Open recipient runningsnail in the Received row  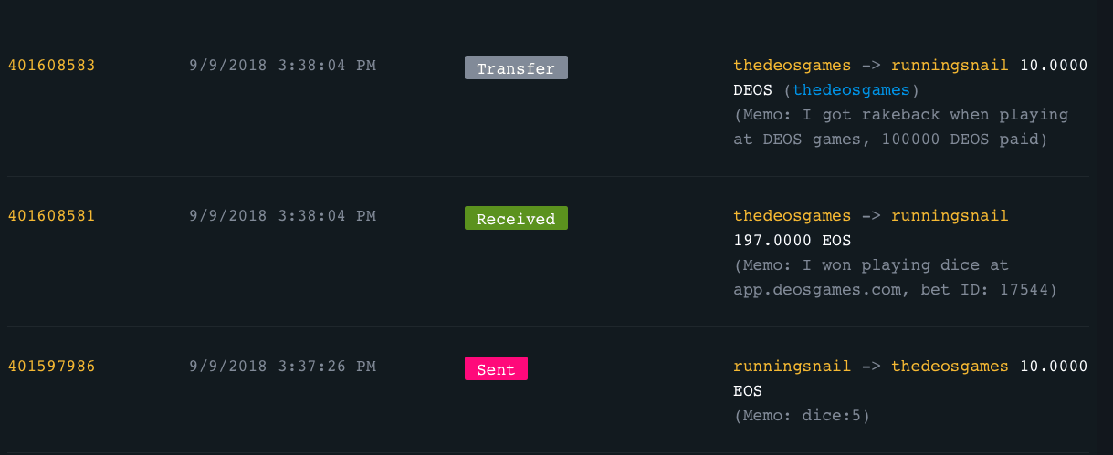[950, 216]
